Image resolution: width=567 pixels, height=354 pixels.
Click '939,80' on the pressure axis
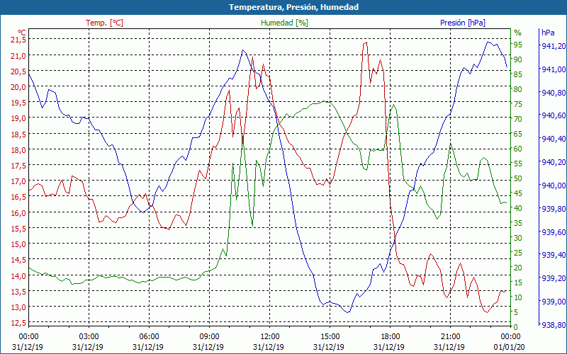tap(553, 208)
